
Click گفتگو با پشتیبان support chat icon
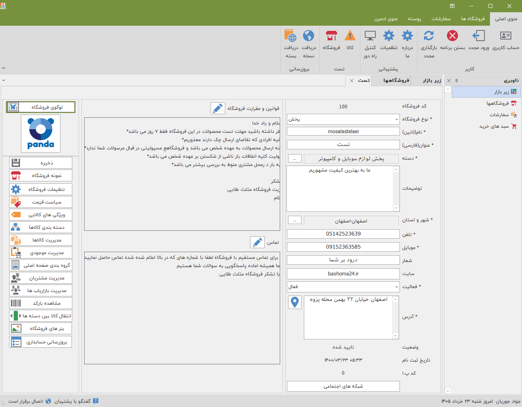pyautogui.click(x=95, y=401)
